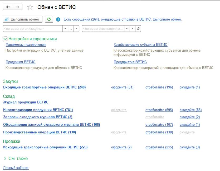
Task: Click оформите (51) for incoming transport operations
Action: click(122, 87)
